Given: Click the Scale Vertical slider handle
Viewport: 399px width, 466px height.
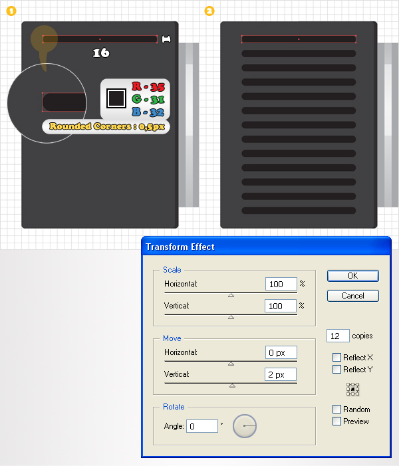Looking at the screenshot, I should tap(231, 317).
